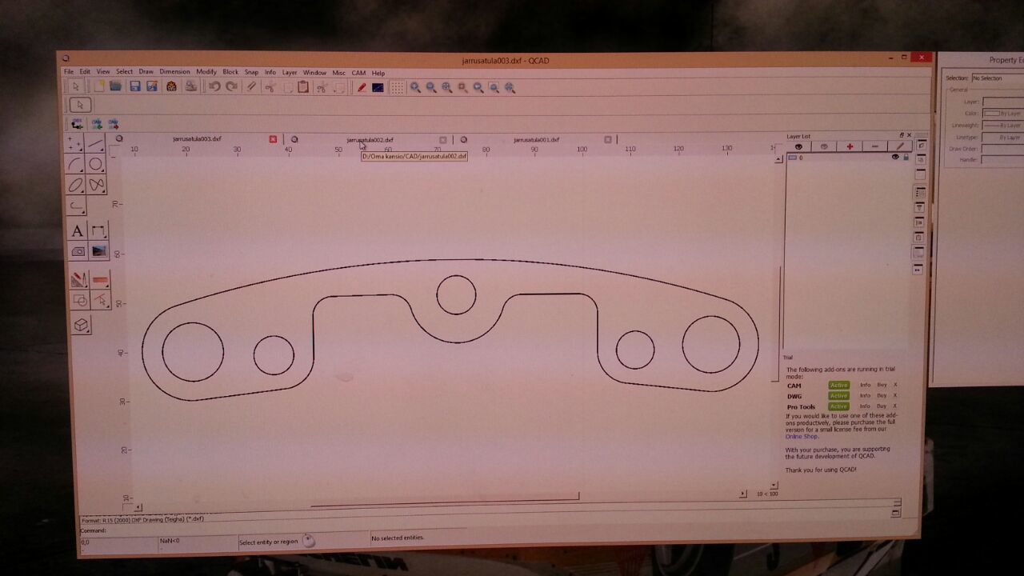Expand the Color By Layer dropdown
Screen dimensions: 1024x576
1002,114
